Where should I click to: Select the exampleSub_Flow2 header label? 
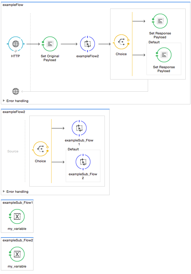click(17, 240)
